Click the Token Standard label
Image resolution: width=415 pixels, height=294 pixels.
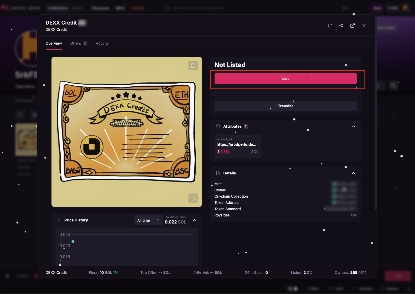(228, 209)
